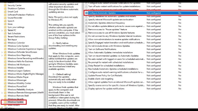Click the Speech folder icon
This screenshot has height=111, width=198.
(x=5, y=21)
